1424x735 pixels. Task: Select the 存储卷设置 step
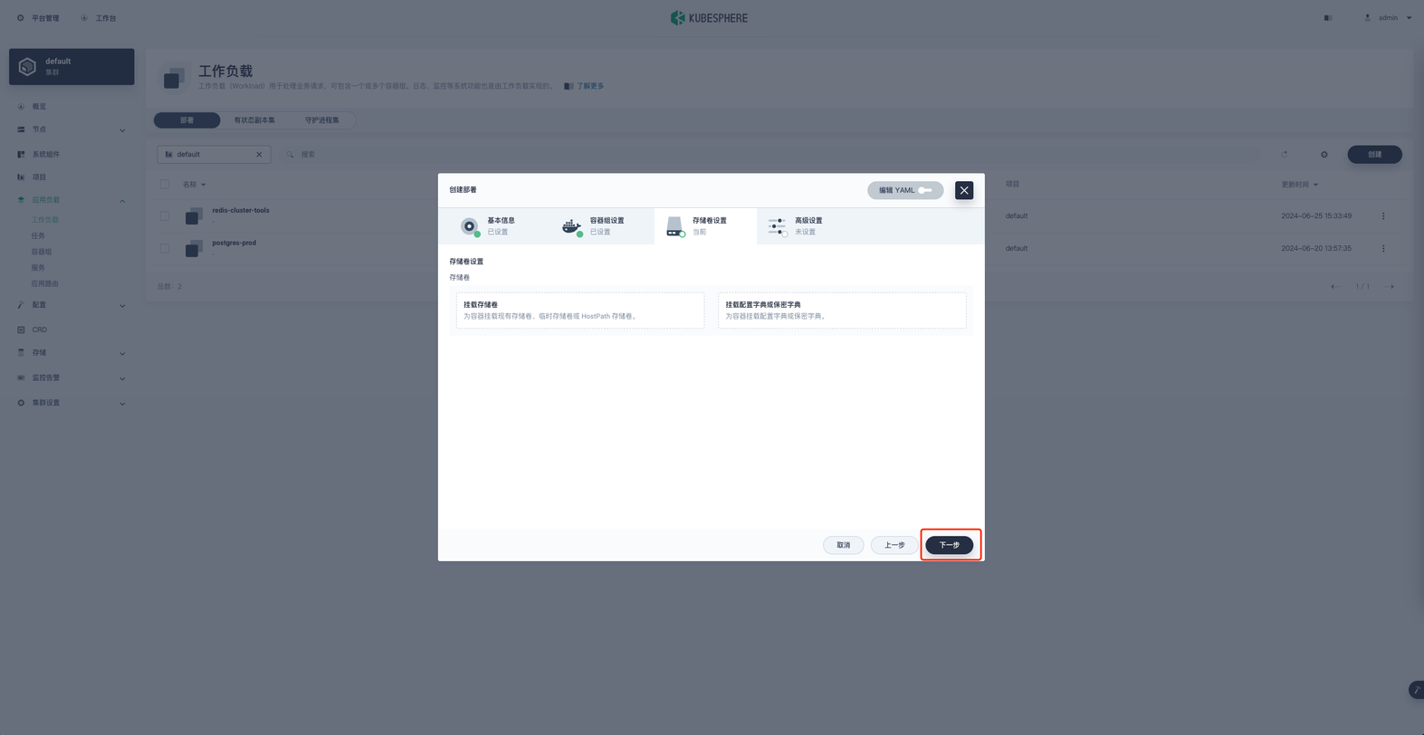[705, 226]
